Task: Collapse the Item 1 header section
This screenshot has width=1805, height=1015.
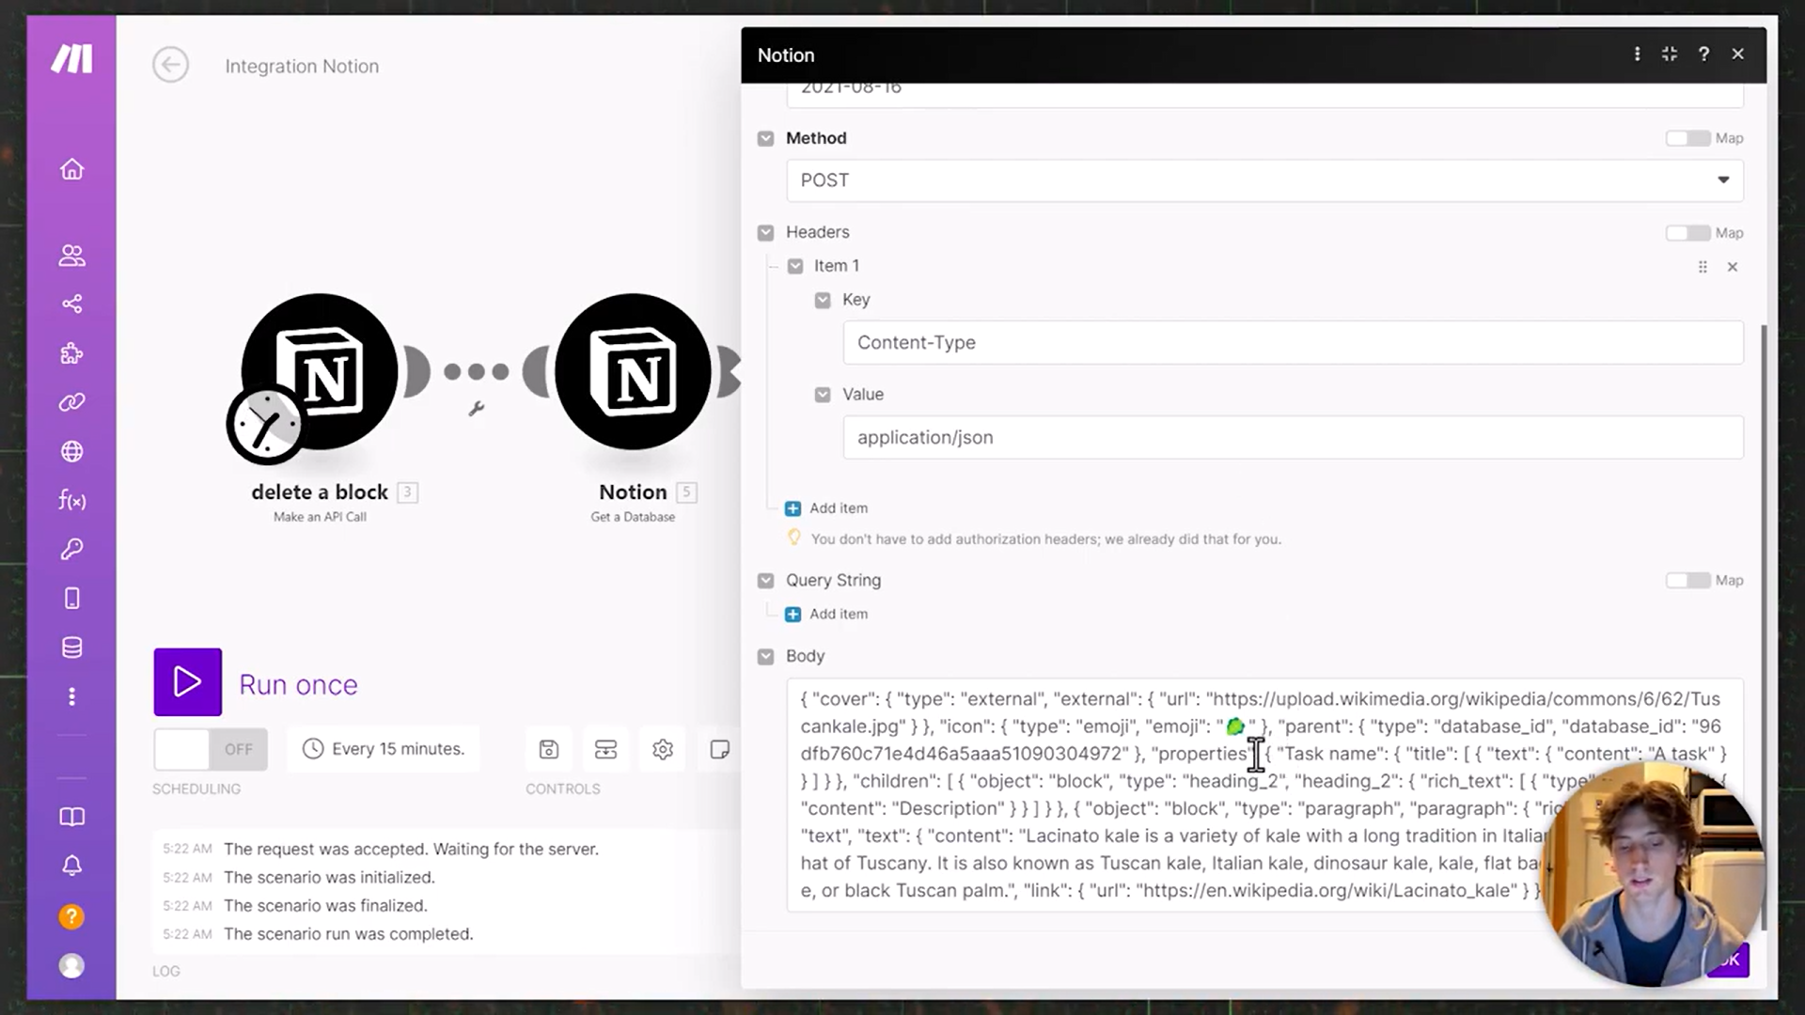Action: tap(795, 266)
